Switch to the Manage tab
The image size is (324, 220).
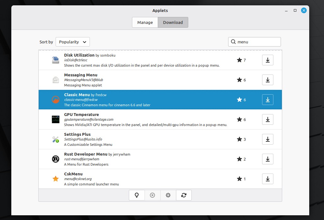click(x=145, y=22)
